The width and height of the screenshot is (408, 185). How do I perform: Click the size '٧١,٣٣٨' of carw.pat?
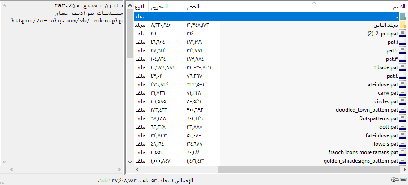pos(193,93)
